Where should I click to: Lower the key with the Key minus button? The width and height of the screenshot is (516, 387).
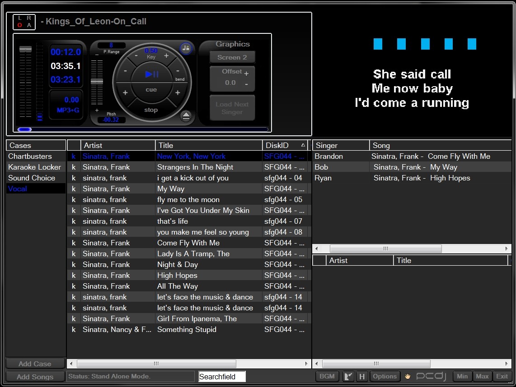coord(136,56)
